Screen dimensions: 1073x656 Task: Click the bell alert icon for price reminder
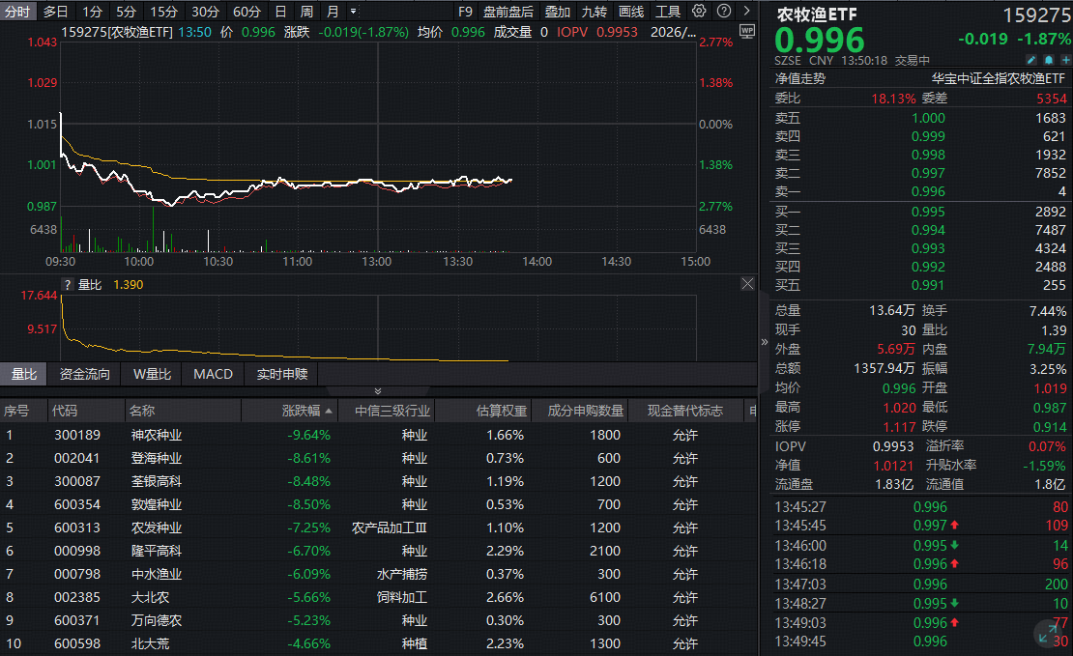click(x=1047, y=59)
